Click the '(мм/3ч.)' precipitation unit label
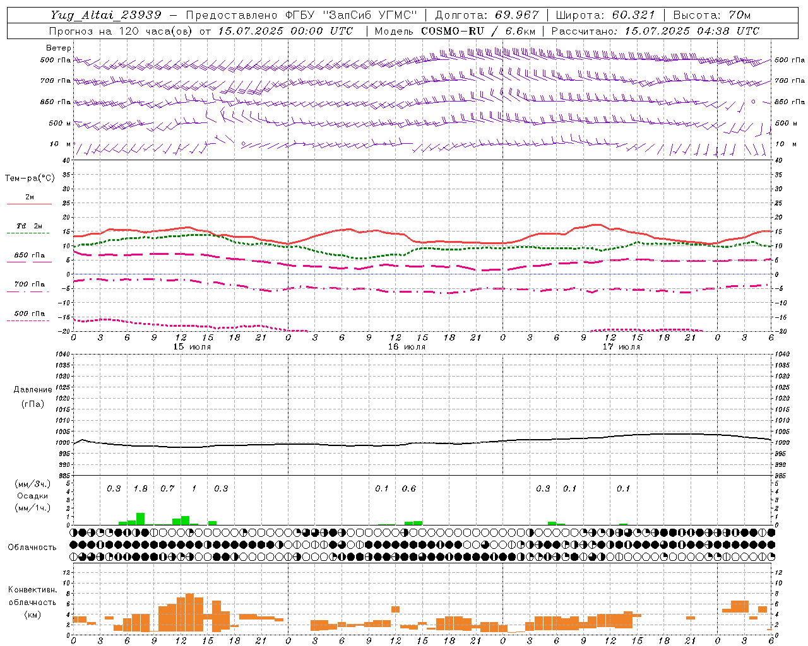 [32, 484]
